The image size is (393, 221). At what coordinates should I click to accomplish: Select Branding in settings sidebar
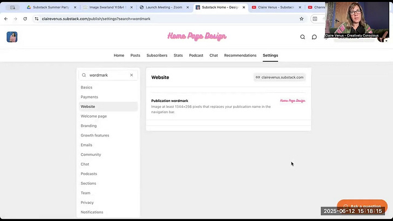109,126
